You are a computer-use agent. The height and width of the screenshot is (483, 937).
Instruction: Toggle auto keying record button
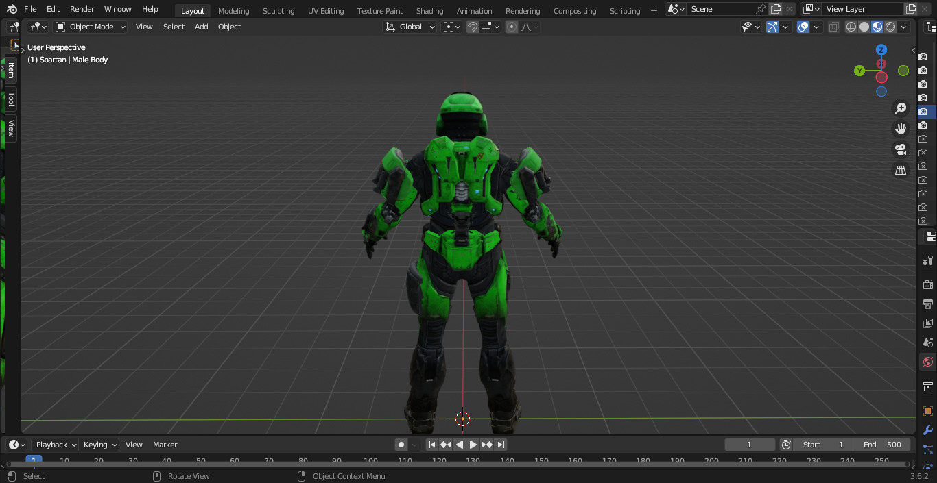coord(401,445)
